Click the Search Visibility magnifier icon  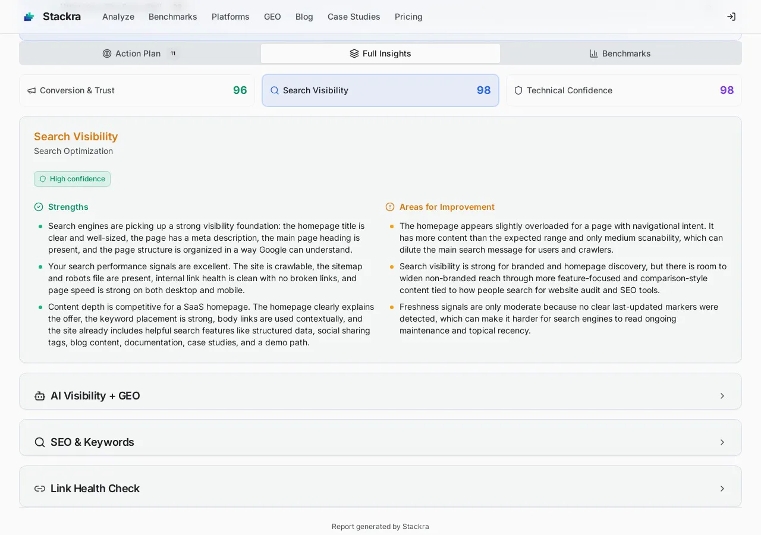275,90
